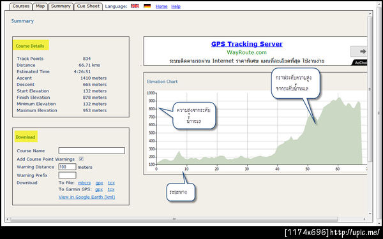Click the left arrow of horizontal scrollbar
Screen dimensions: 383x239
[x=7, y=219]
